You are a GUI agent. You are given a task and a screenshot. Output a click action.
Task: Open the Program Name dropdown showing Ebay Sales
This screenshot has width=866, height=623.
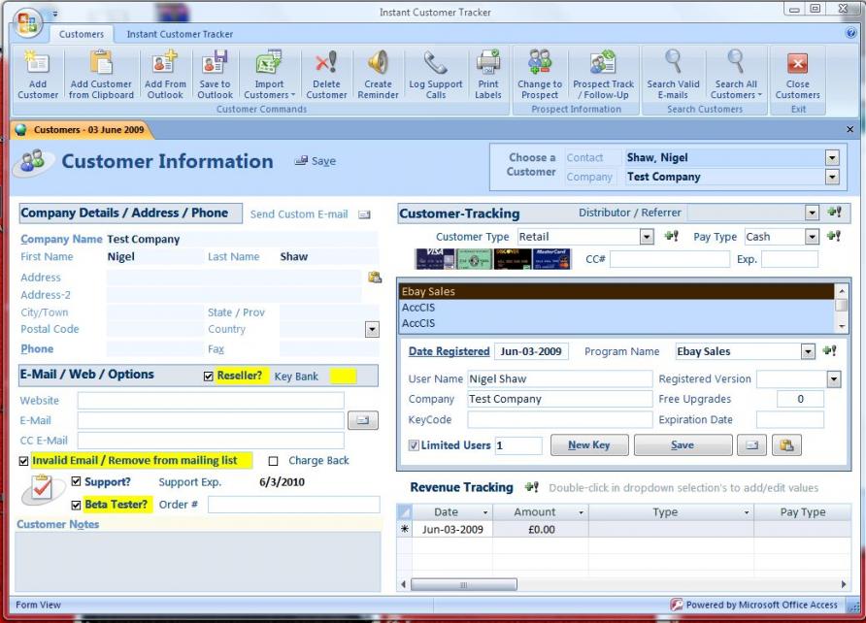tap(808, 351)
